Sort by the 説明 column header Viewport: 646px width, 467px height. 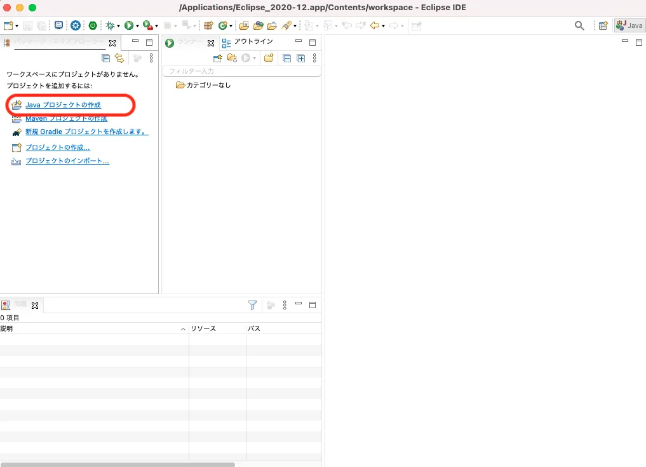95,328
